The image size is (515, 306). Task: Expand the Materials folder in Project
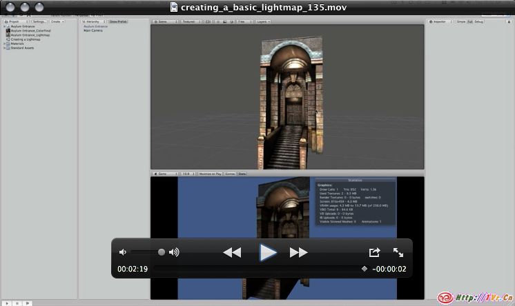click(x=5, y=43)
